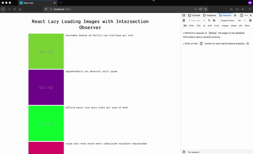The image size is (253, 154).
Task: Enable the Disable Cache checkbox
Action: pos(219,21)
